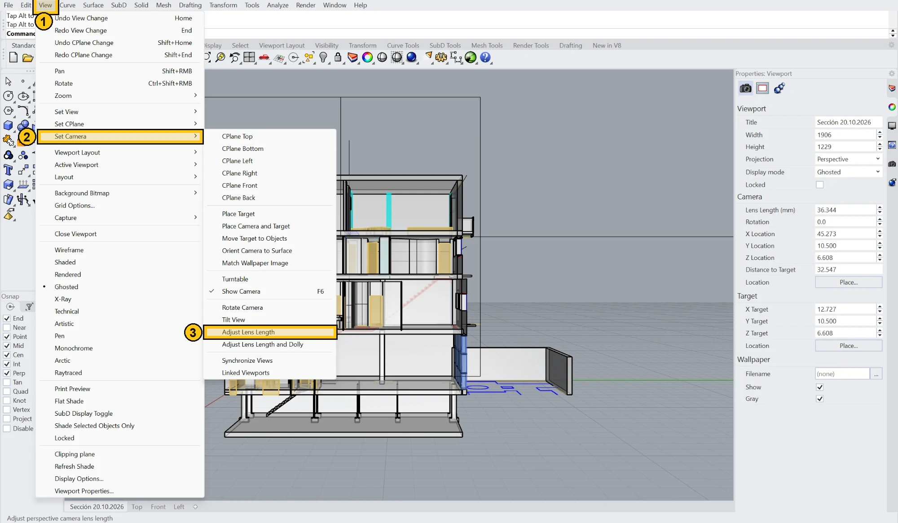This screenshot has width=898, height=523.
Task: Click the Target Location Place... button
Action: pos(849,346)
